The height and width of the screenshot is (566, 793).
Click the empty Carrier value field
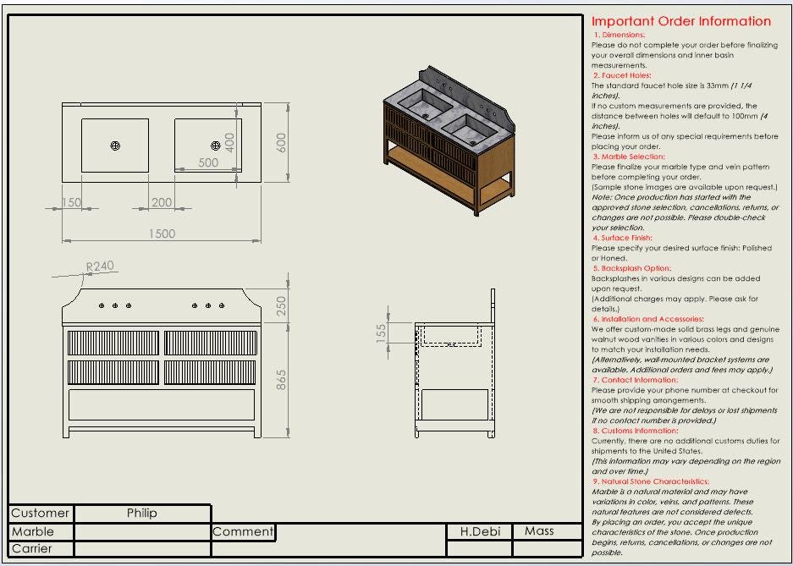pos(142,548)
